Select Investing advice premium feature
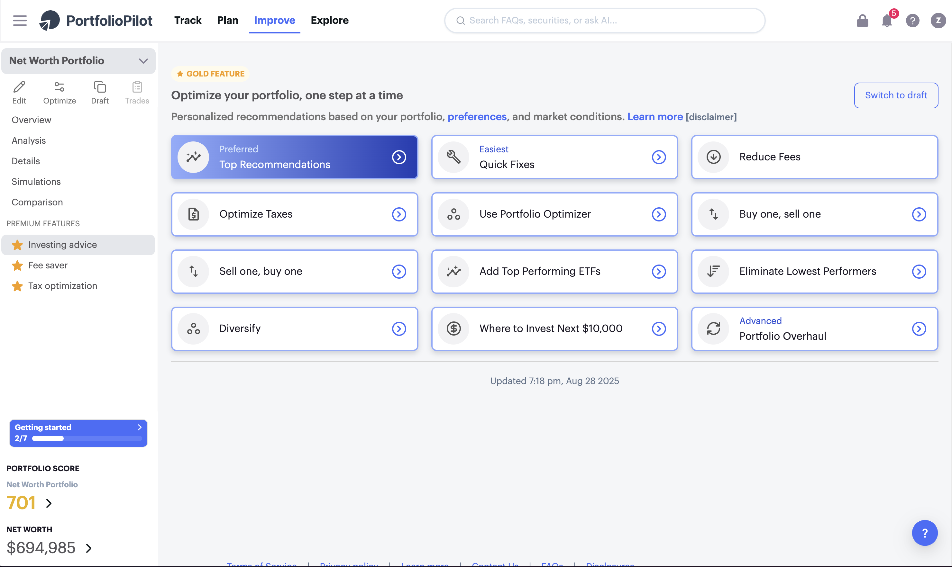Screen dimensions: 952x567 [78, 245]
